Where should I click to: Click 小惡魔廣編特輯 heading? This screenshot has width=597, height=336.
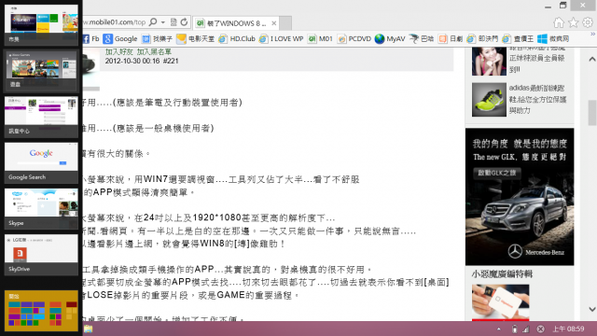[x=502, y=273]
